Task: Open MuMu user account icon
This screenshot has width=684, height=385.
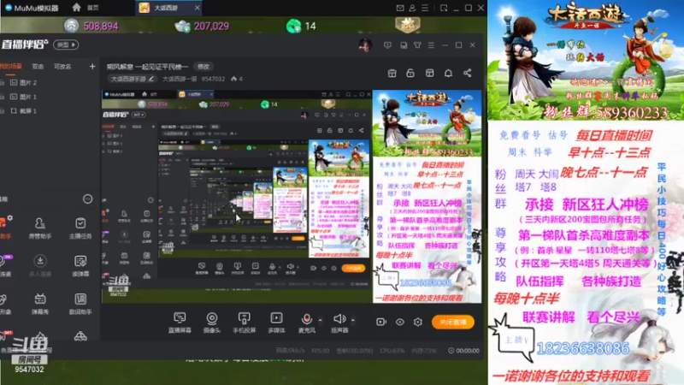Action: click(x=412, y=8)
